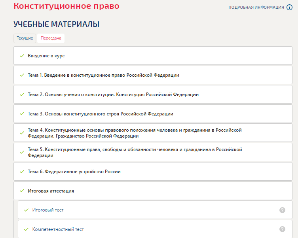Click the help icon beside Итоговый тест

point(282,210)
